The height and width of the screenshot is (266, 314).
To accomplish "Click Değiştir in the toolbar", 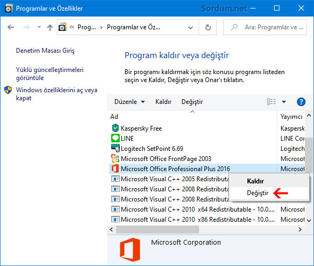I will 192,102.
